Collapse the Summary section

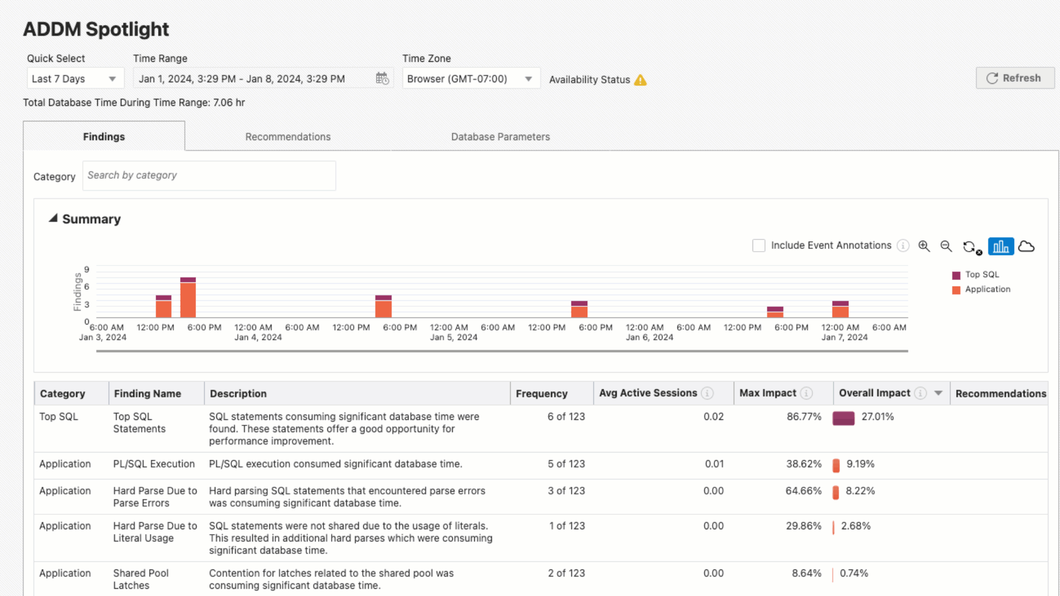click(x=53, y=219)
